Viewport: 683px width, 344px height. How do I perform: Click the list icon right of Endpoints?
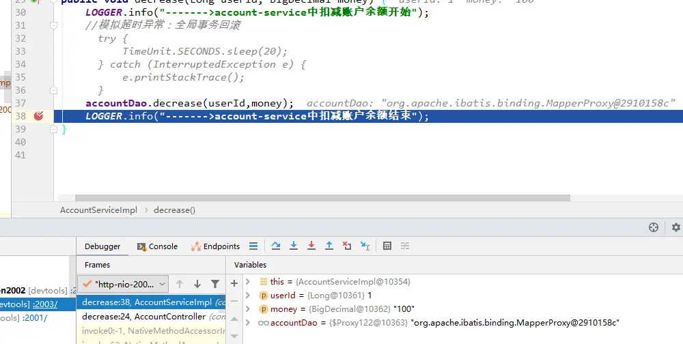(x=253, y=246)
